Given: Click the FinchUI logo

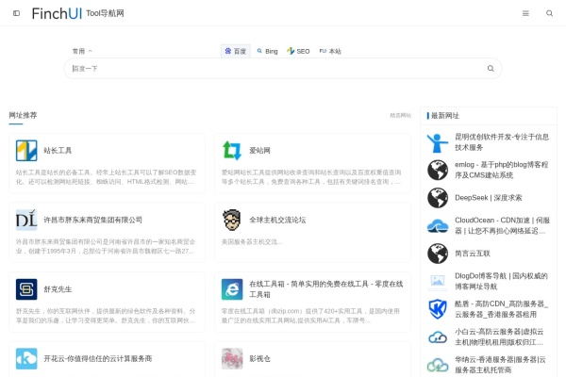Looking at the screenshot, I should click(57, 14).
